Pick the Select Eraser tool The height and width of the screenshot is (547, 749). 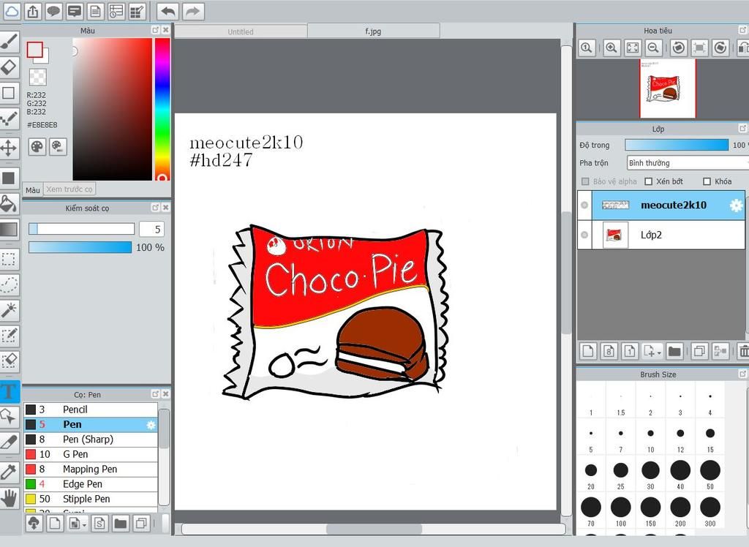[9, 361]
